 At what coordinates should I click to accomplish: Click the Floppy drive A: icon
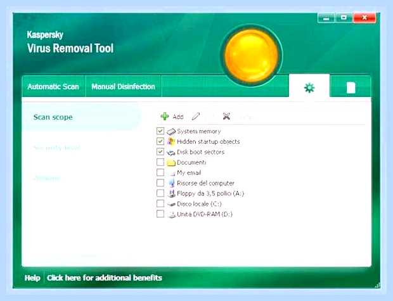[x=172, y=193]
